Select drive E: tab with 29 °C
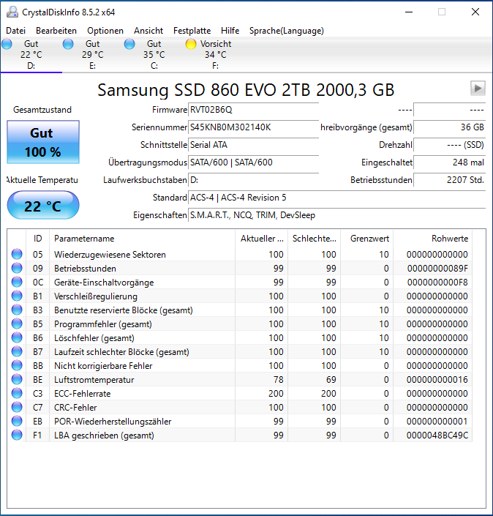Screen dimensions: 493x516 [x=92, y=55]
